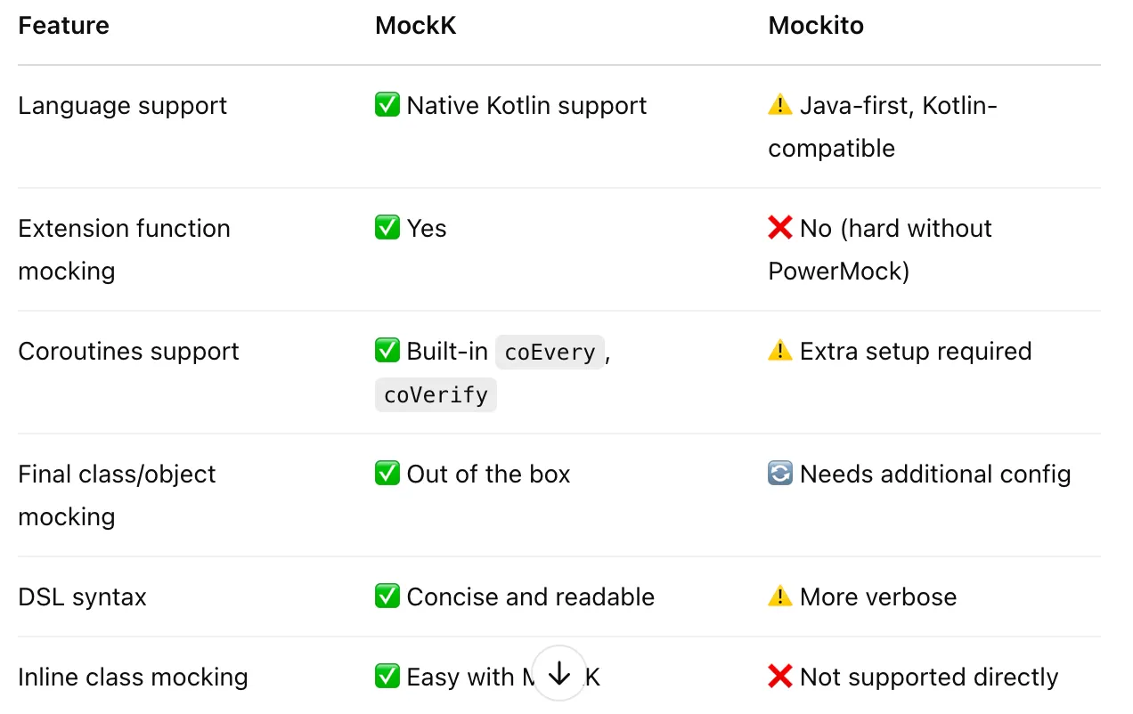Click the green checkmark beside Native Kotlin support

click(x=387, y=104)
